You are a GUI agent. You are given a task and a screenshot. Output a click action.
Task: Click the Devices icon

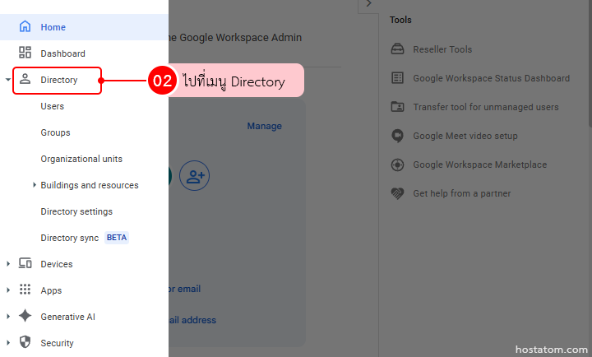(x=25, y=263)
